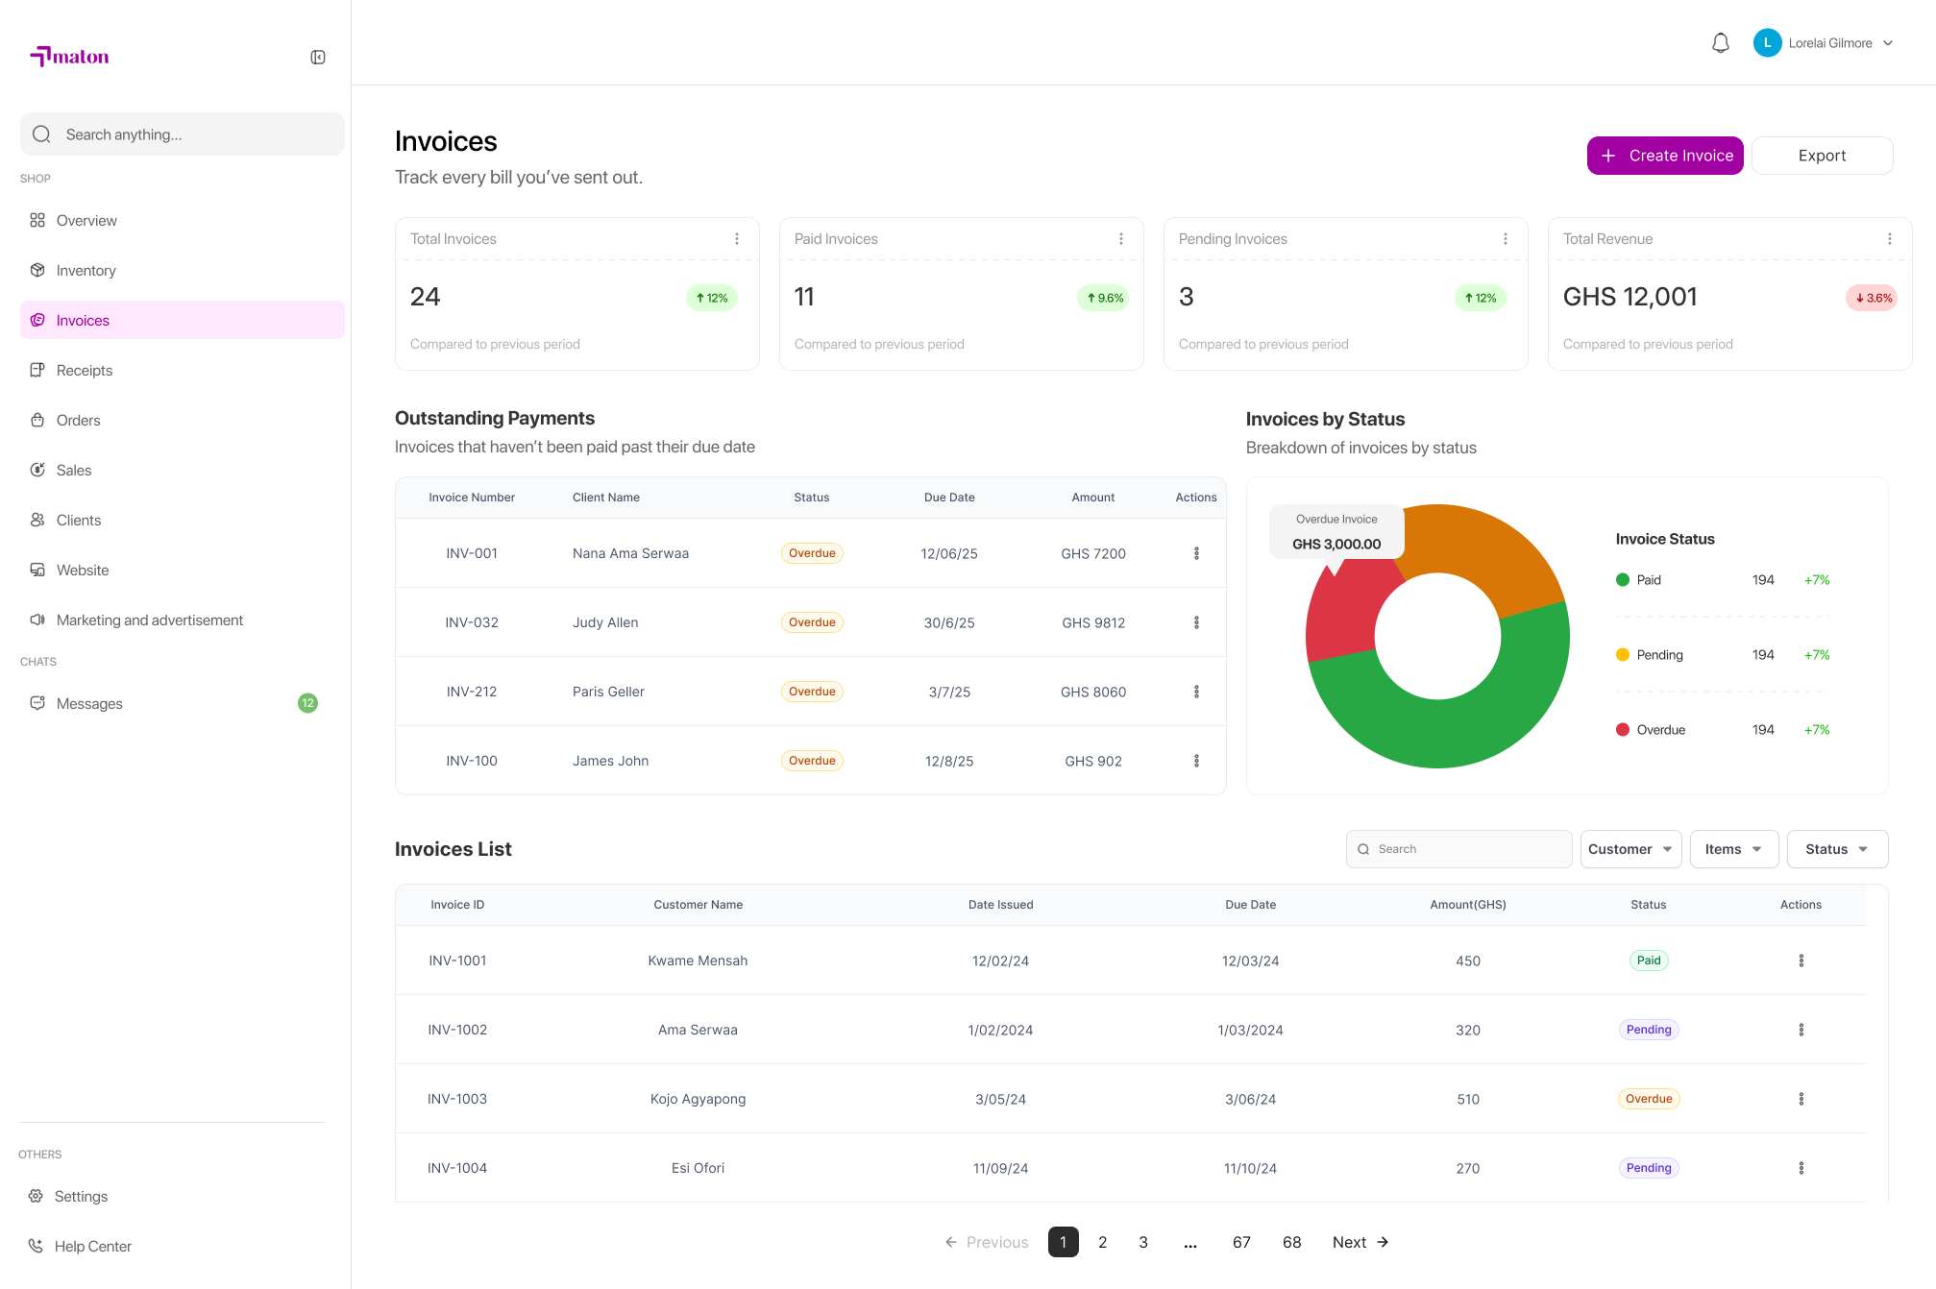Collapse the sidebar panel icon
Viewport: 1936px width, 1289px height.
(318, 58)
